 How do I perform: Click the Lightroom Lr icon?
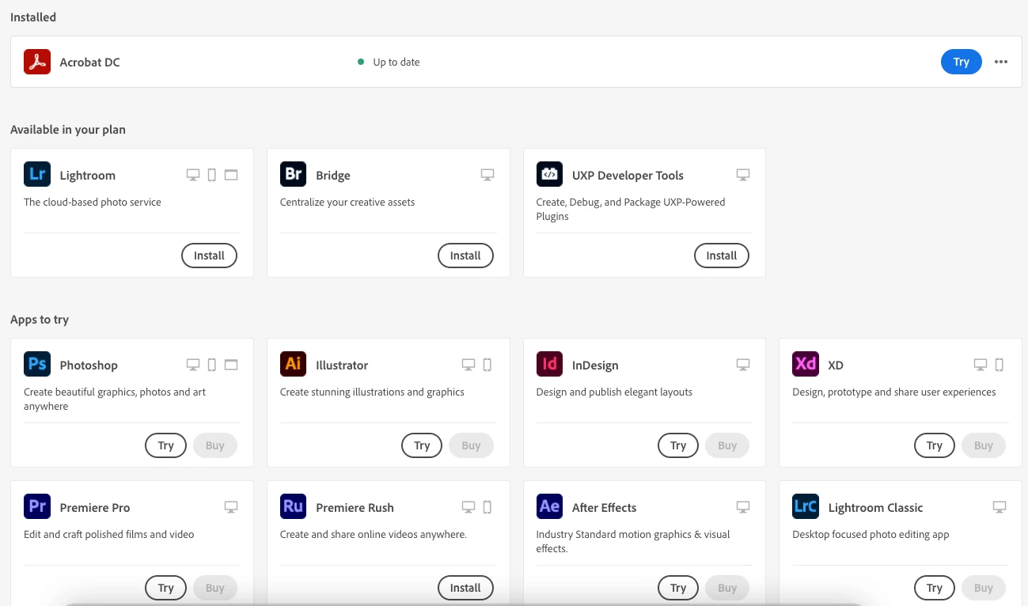(37, 174)
